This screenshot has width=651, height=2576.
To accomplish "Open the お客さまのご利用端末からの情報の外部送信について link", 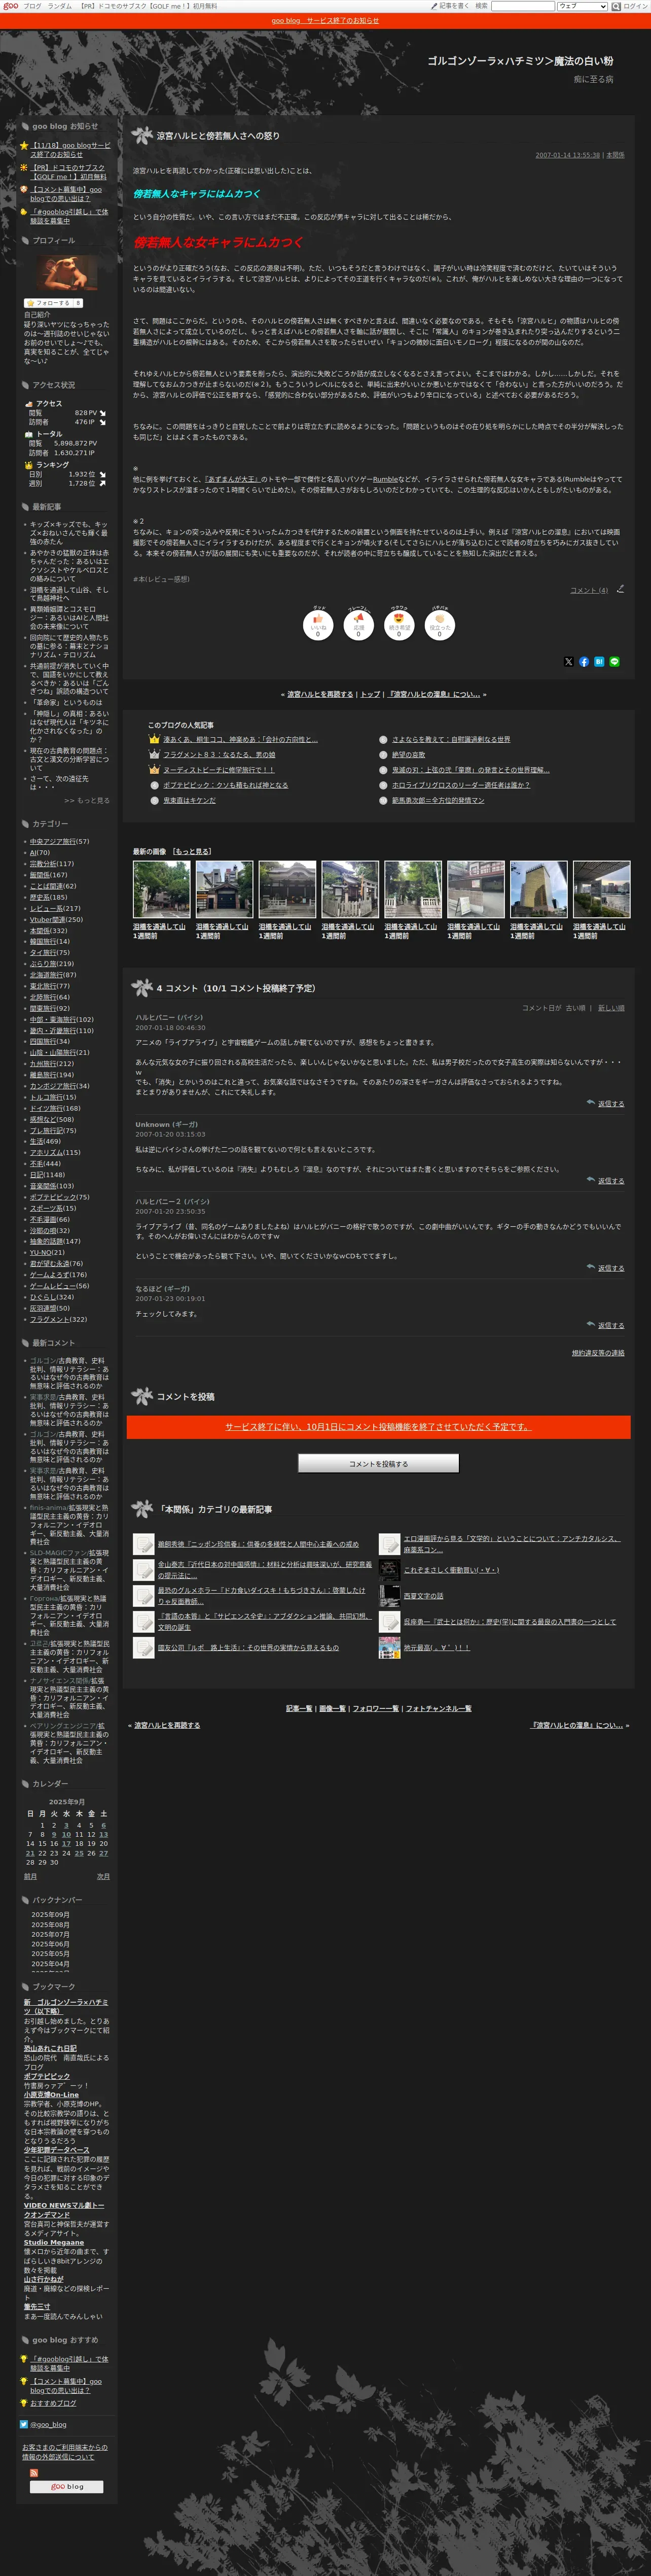I will 65,2452.
